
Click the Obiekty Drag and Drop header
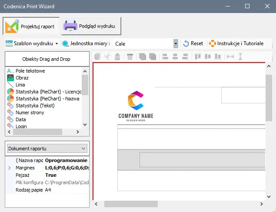tap(47, 59)
